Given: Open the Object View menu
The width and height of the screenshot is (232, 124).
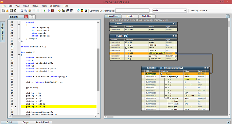Looking at the screenshot, I should click(x=55, y=6).
